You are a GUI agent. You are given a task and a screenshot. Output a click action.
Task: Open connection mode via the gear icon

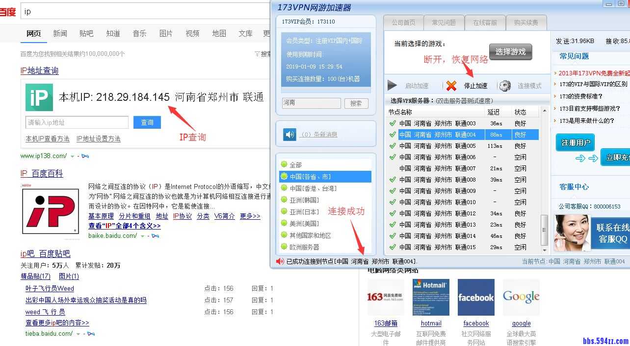tap(505, 86)
